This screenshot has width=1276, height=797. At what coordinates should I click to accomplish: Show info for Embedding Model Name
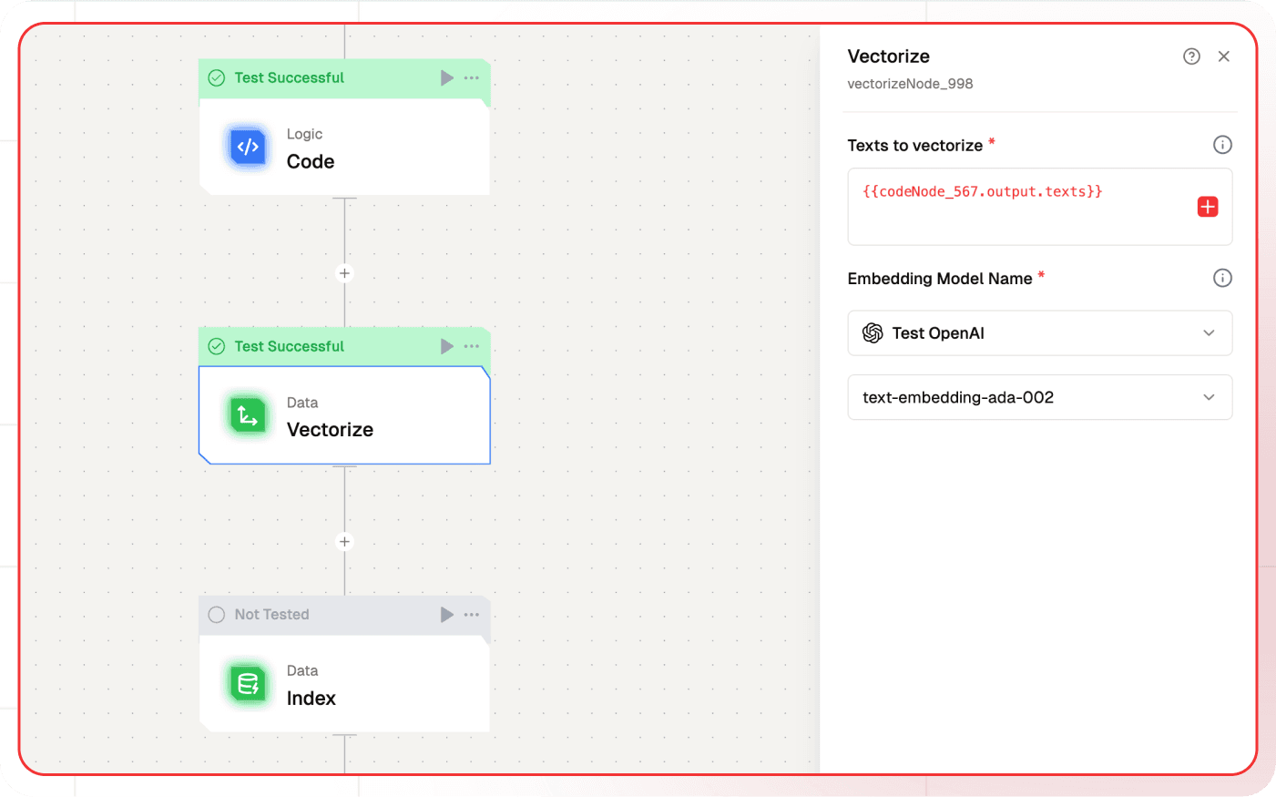1222,278
